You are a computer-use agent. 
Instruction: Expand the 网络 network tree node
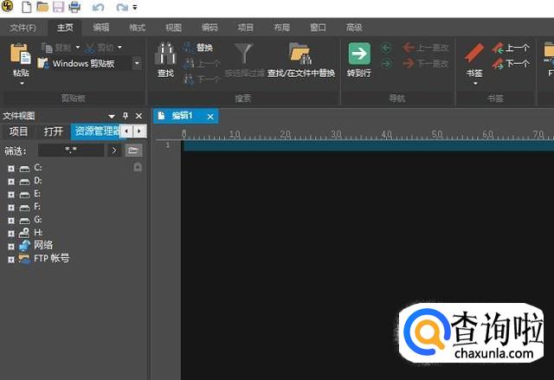tap(11, 246)
